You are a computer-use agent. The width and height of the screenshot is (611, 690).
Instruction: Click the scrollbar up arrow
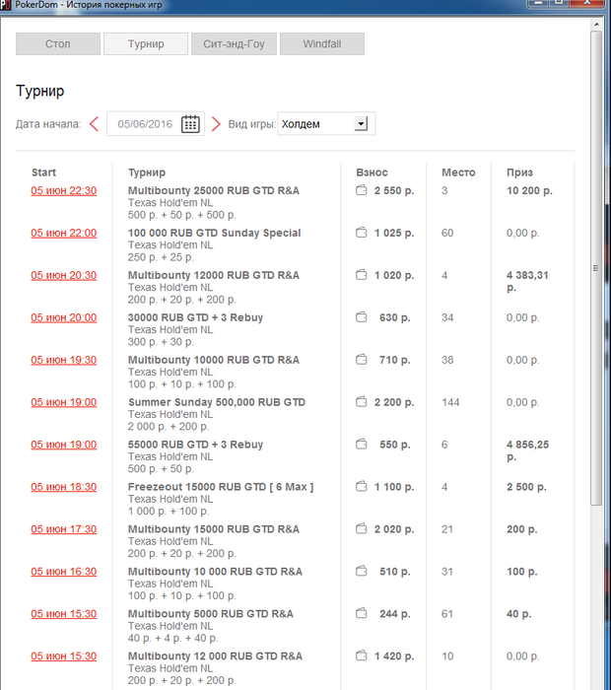(596, 25)
